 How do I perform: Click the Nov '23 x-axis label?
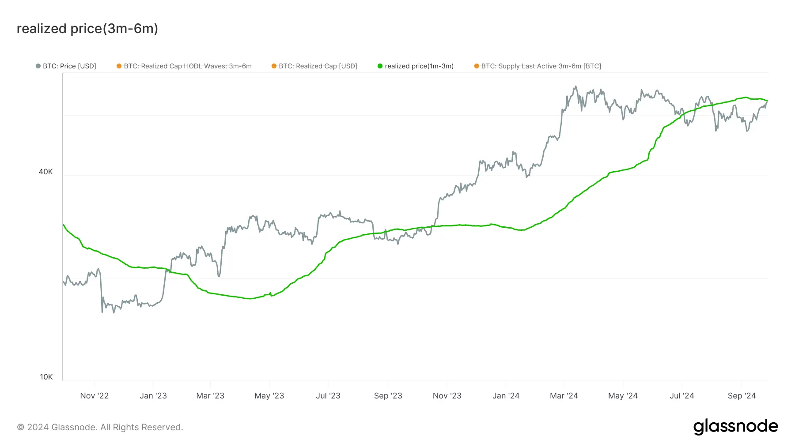(x=447, y=396)
